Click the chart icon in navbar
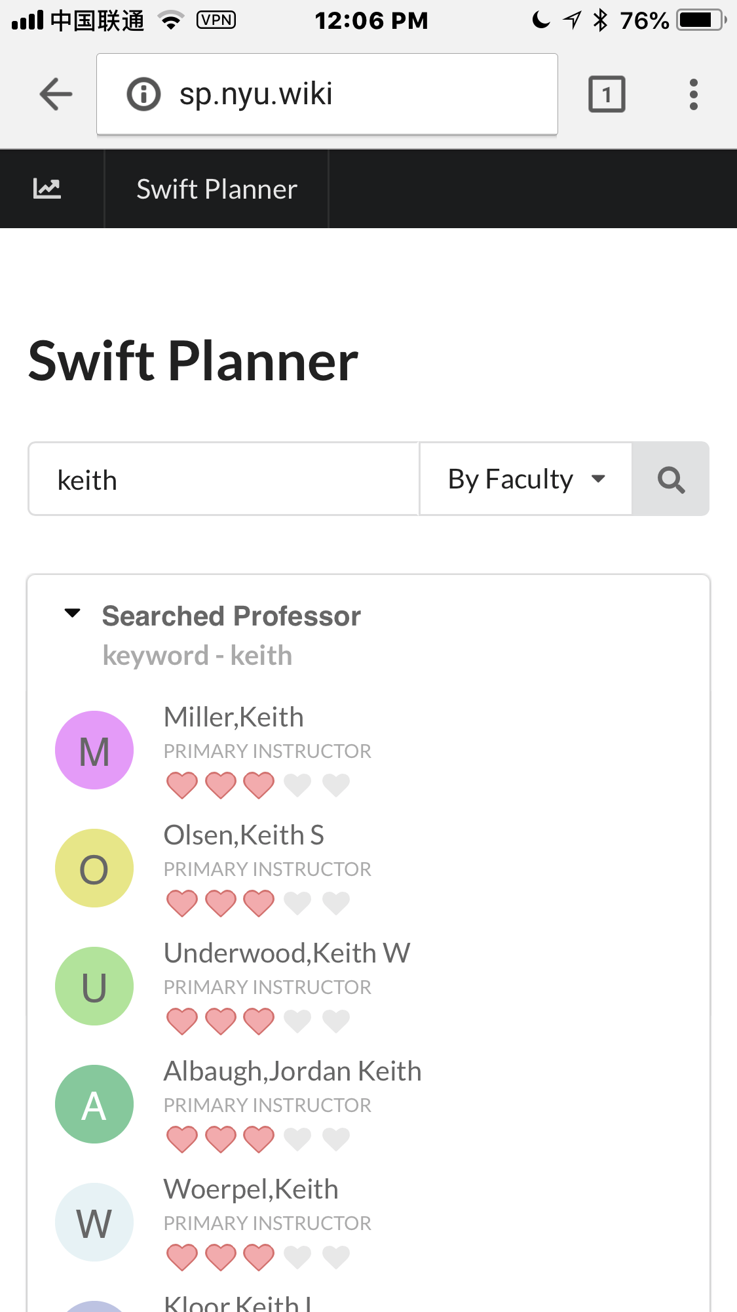The image size is (737, 1312). point(47,189)
